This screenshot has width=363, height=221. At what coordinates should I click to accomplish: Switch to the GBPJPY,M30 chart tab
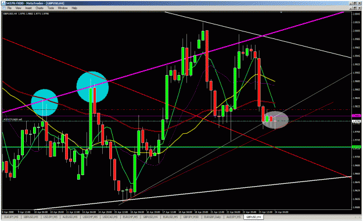point(191,217)
